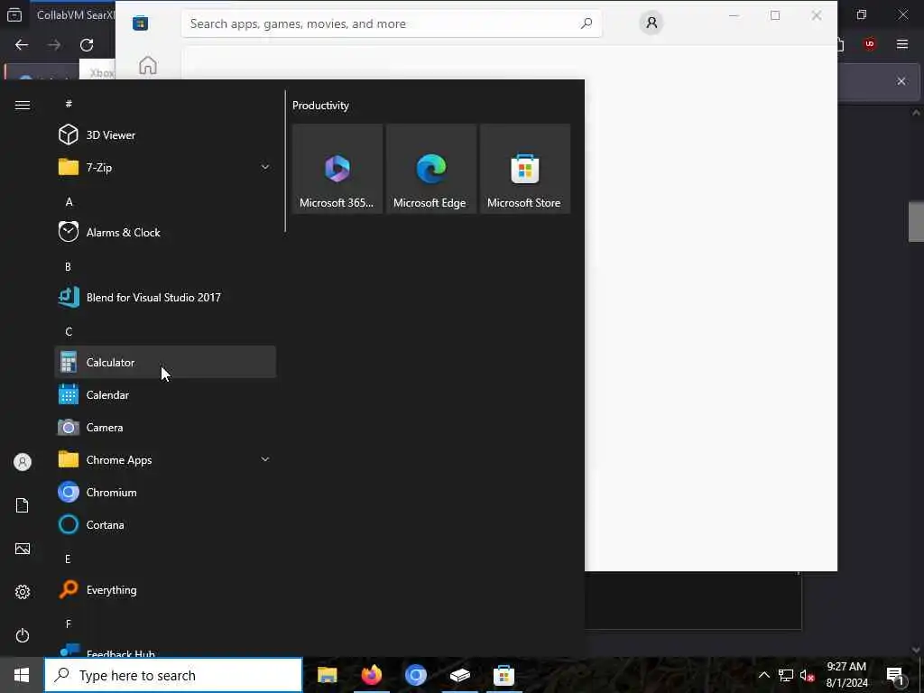Close the browser notification bar

[x=901, y=81]
